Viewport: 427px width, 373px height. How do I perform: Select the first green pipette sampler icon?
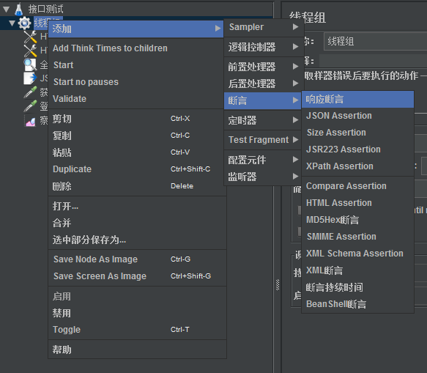30,92
